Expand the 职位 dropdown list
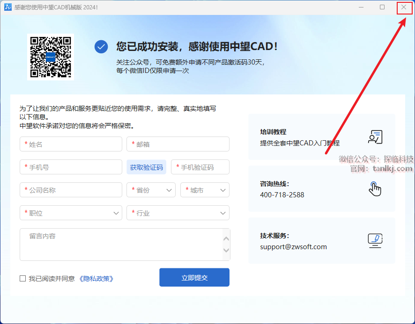 (71, 213)
